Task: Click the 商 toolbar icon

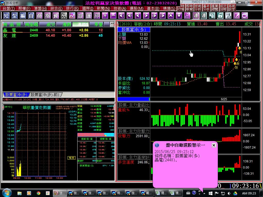Action: tap(39, 16)
